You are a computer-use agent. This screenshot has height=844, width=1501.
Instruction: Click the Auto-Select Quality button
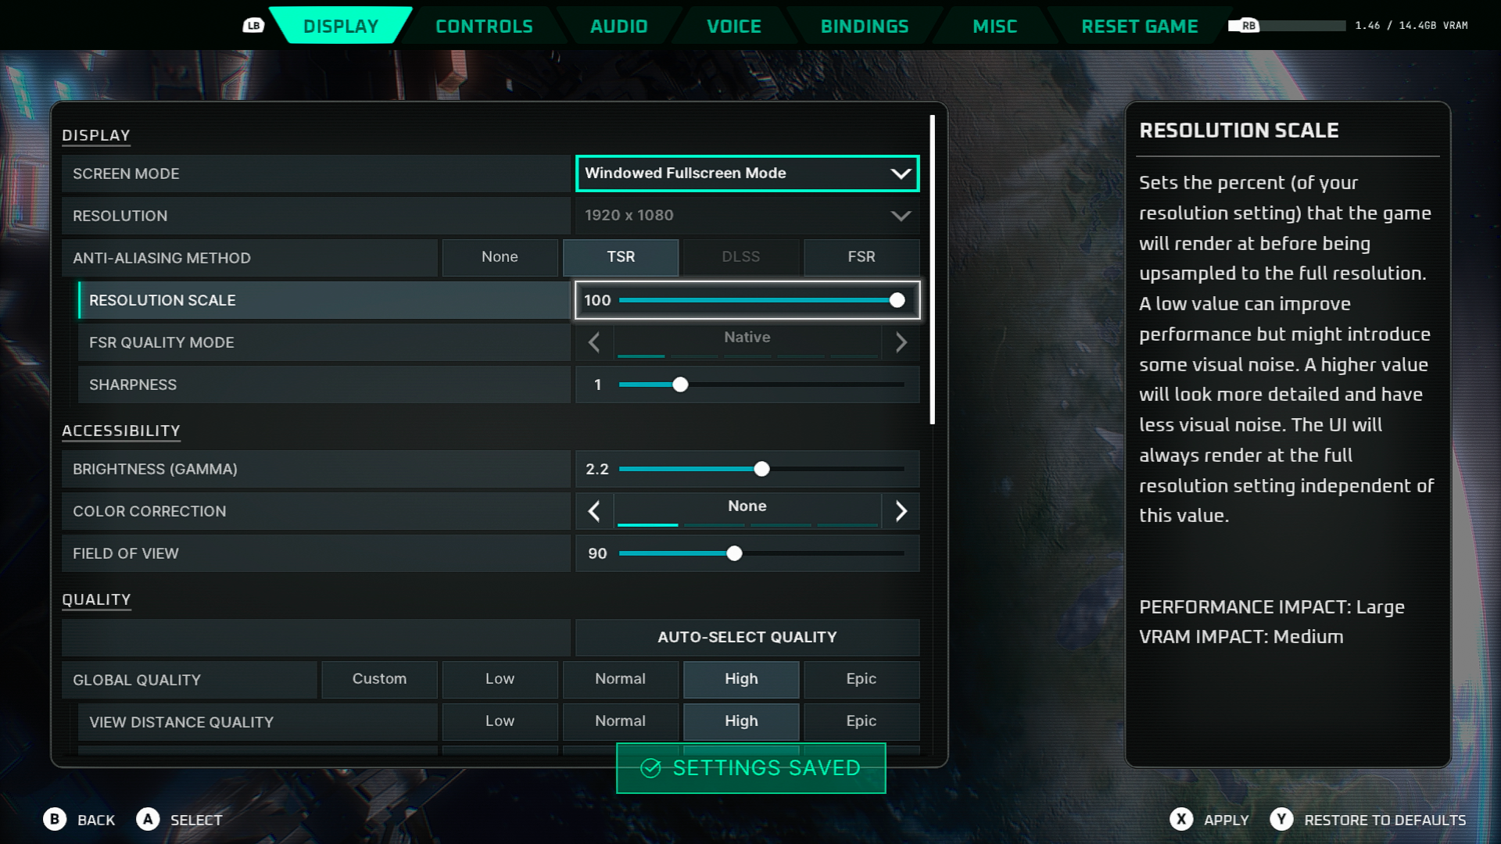click(747, 637)
